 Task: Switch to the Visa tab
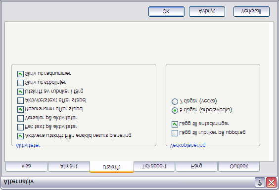tap(26, 167)
